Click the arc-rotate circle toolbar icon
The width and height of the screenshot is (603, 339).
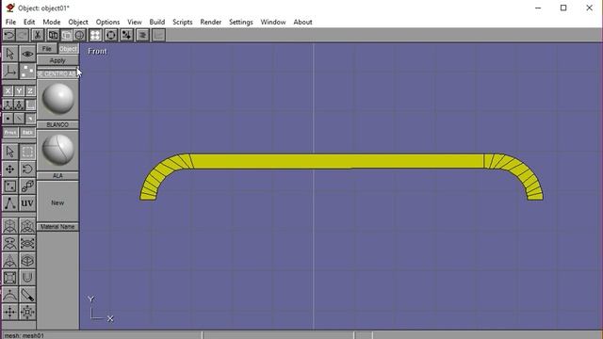point(111,36)
